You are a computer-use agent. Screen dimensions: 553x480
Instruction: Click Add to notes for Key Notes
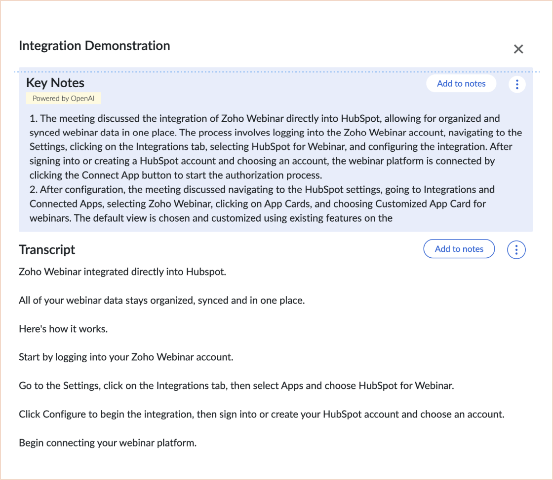pyautogui.click(x=461, y=84)
